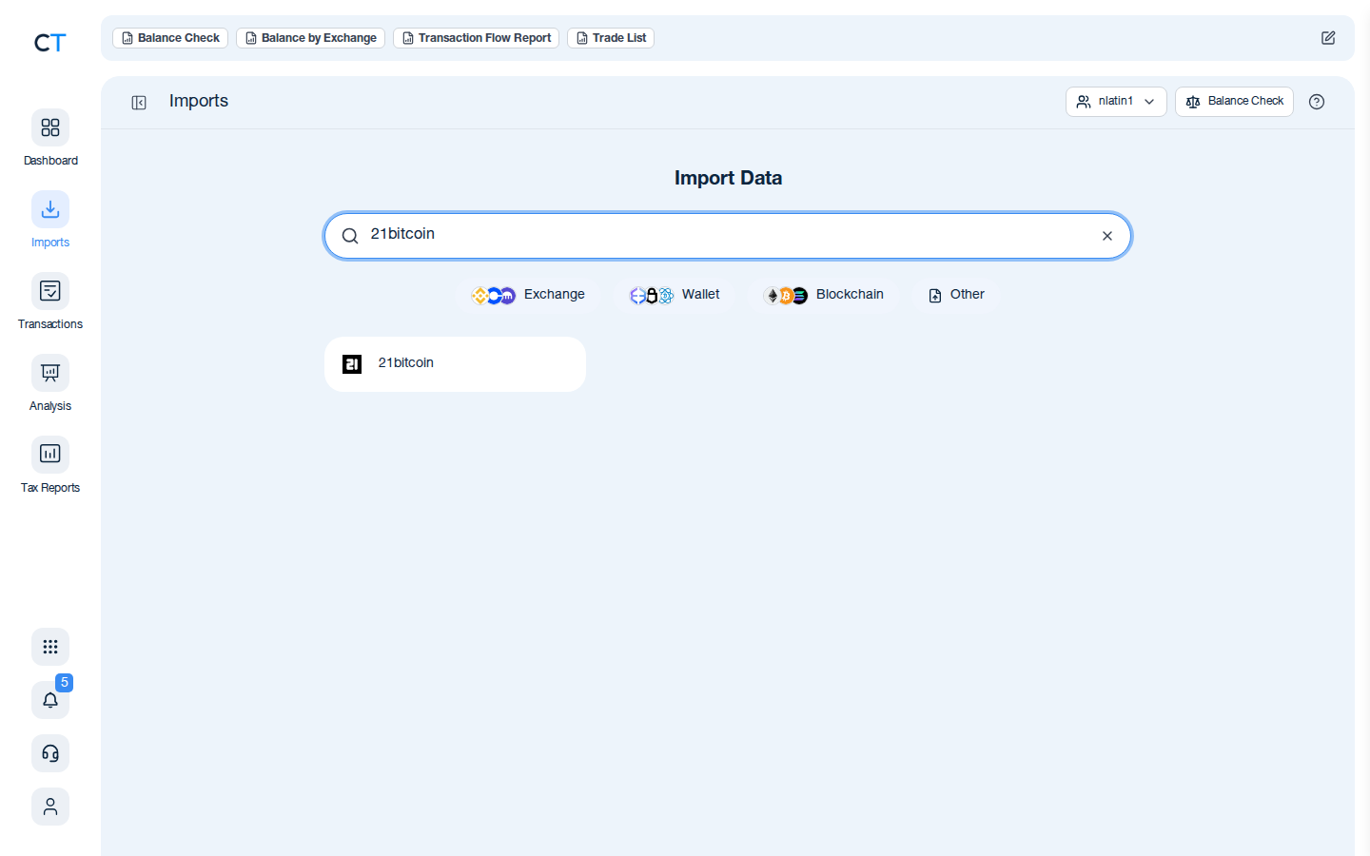Select the Blockchain filter tab
This screenshot has height=856, width=1370.
point(824,295)
